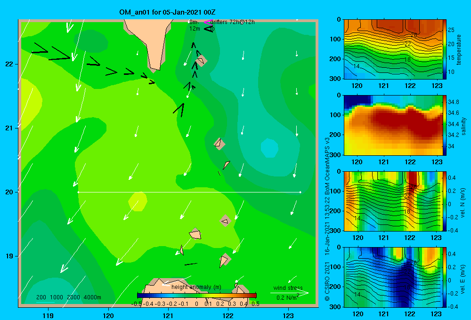Viewport: 471px width, 320px height.
Task: Click longitude label 120 on the main map axis
Action: click(108, 315)
